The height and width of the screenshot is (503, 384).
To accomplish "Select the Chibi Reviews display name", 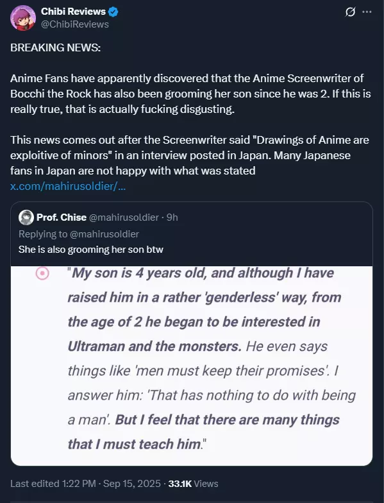I will pos(73,12).
